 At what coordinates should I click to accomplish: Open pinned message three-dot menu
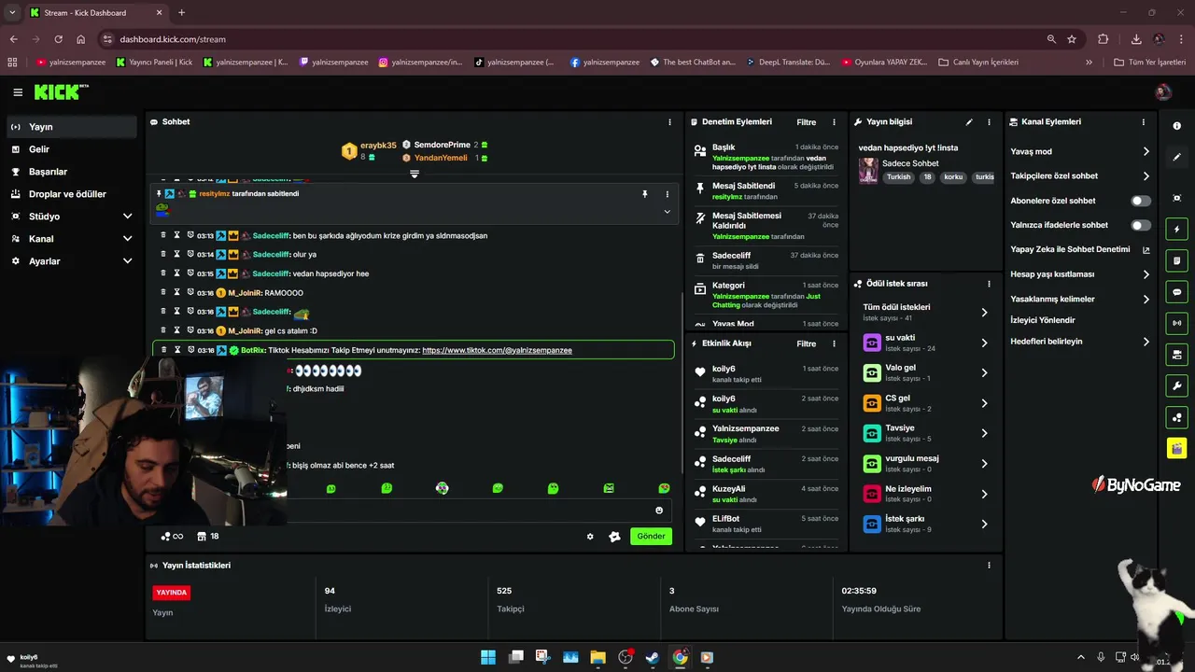(x=667, y=194)
